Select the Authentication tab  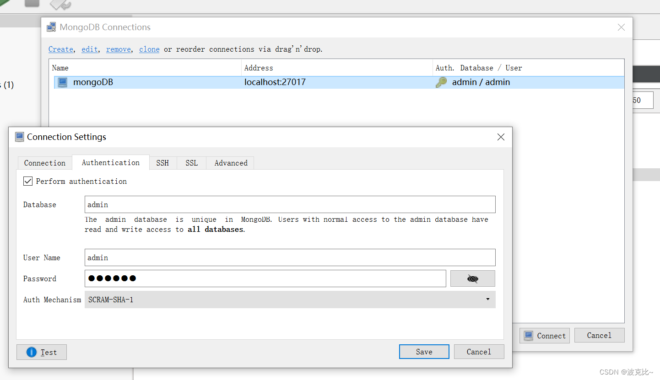pyautogui.click(x=111, y=162)
